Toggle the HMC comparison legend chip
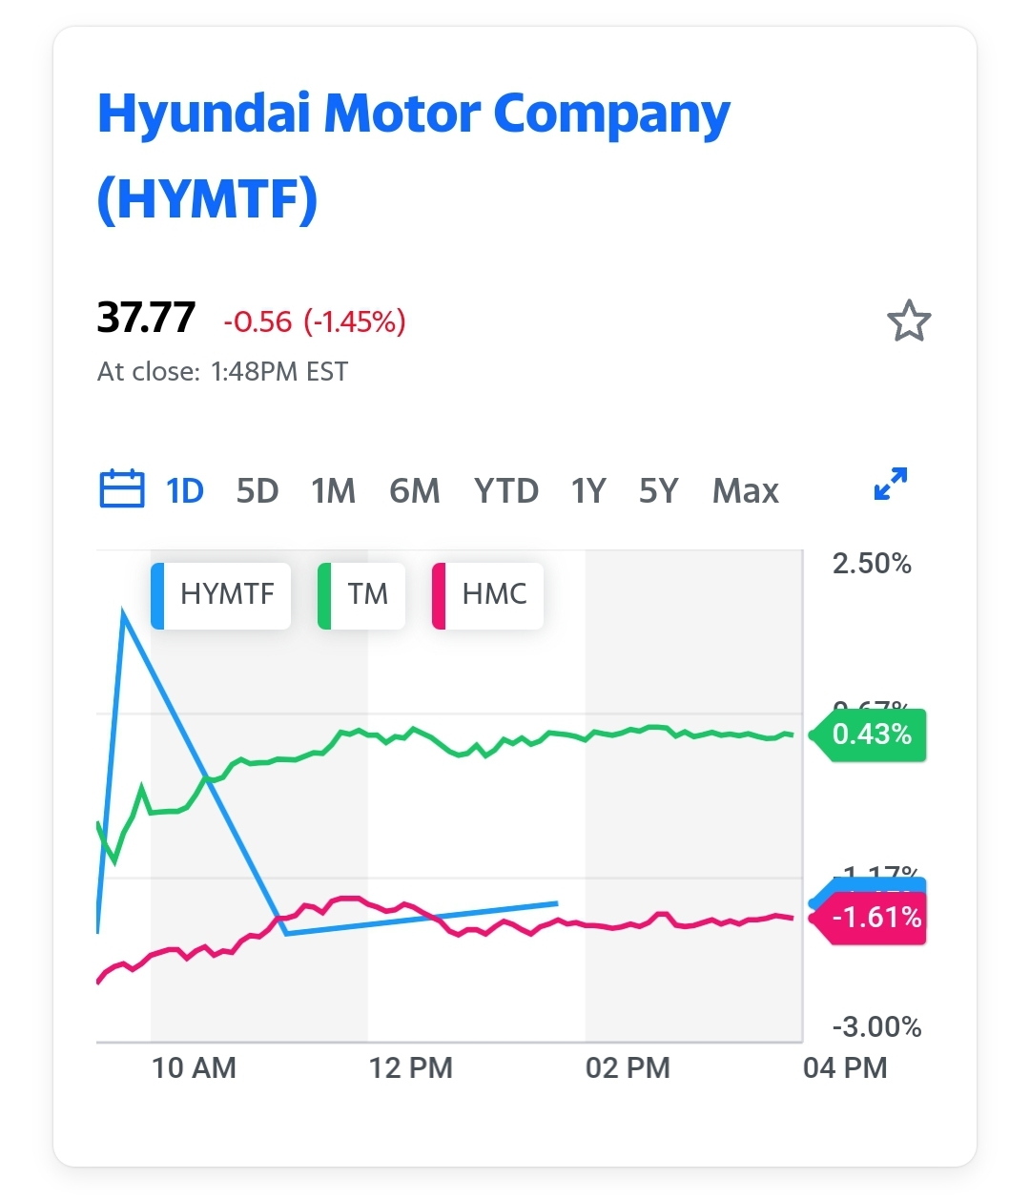 tap(487, 595)
